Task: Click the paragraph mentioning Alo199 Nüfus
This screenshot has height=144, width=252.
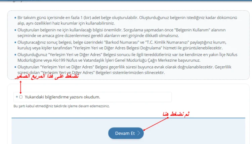Action: click(x=127, y=57)
